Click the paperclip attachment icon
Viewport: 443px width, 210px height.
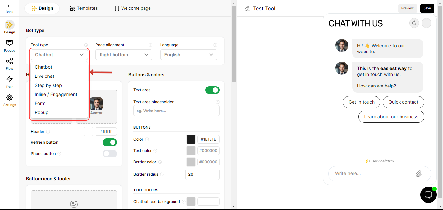tap(419, 174)
